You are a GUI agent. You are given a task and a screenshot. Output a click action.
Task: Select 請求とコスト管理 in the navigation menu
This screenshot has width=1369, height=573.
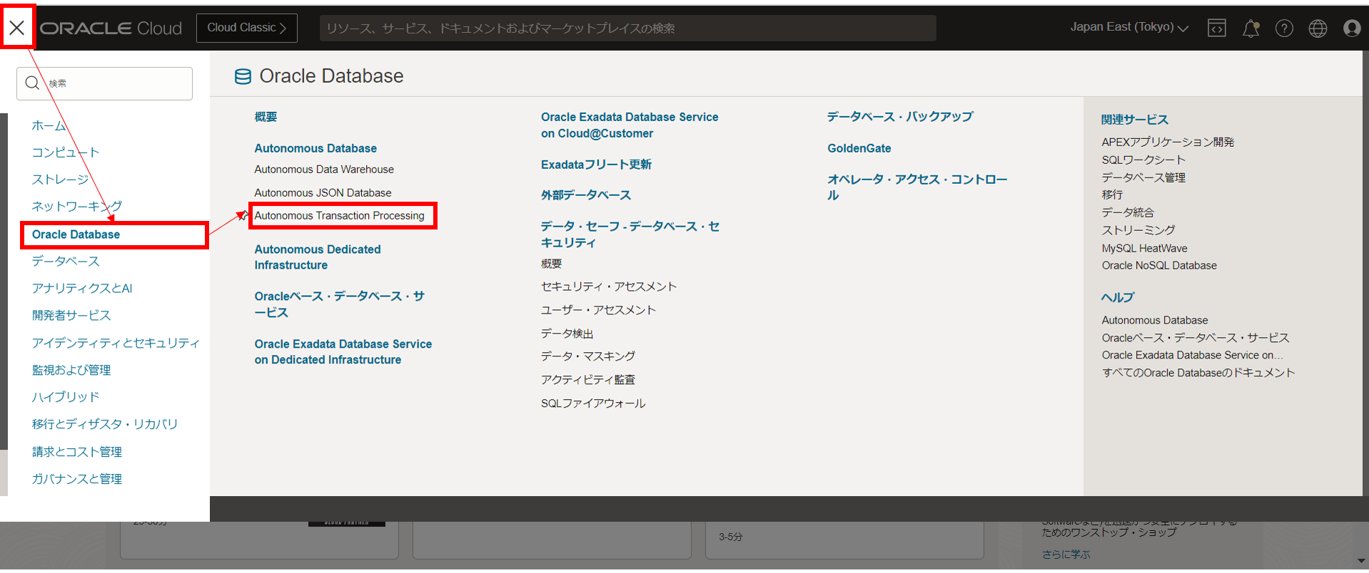[x=77, y=452]
